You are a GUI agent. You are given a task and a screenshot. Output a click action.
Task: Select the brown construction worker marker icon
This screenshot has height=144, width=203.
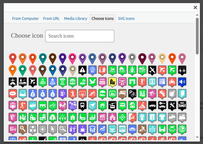coord(142,130)
